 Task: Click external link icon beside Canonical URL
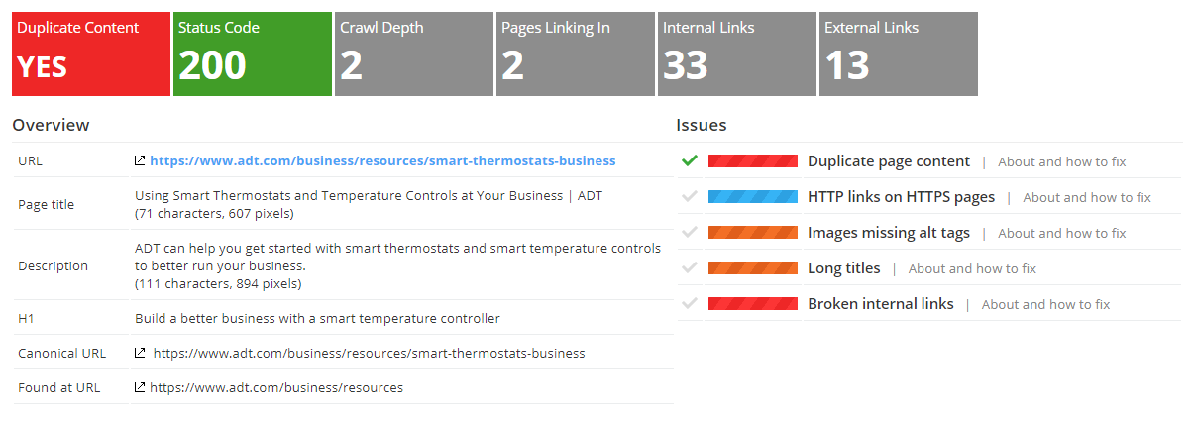tap(140, 353)
